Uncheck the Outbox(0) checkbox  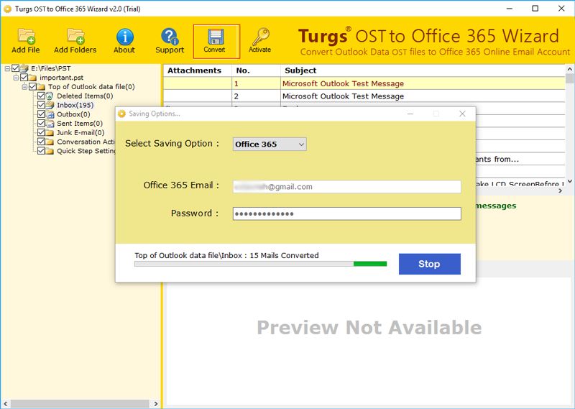coord(42,114)
